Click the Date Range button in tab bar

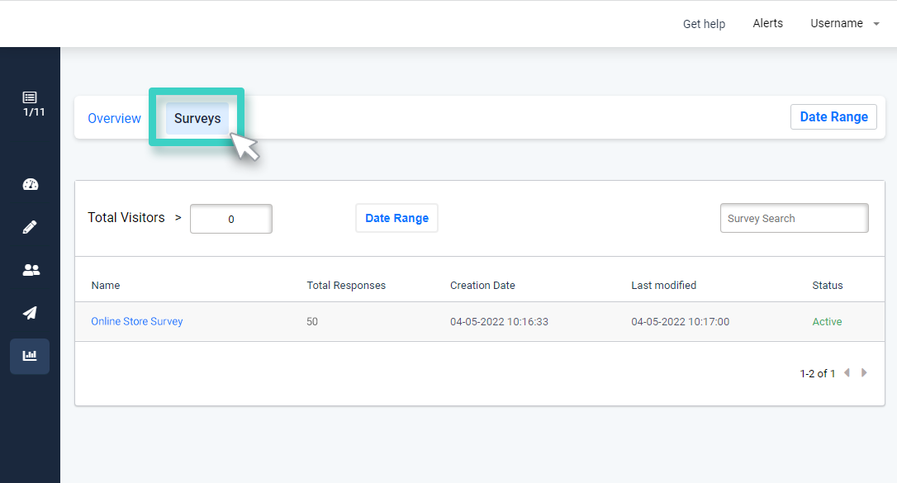[x=833, y=116]
